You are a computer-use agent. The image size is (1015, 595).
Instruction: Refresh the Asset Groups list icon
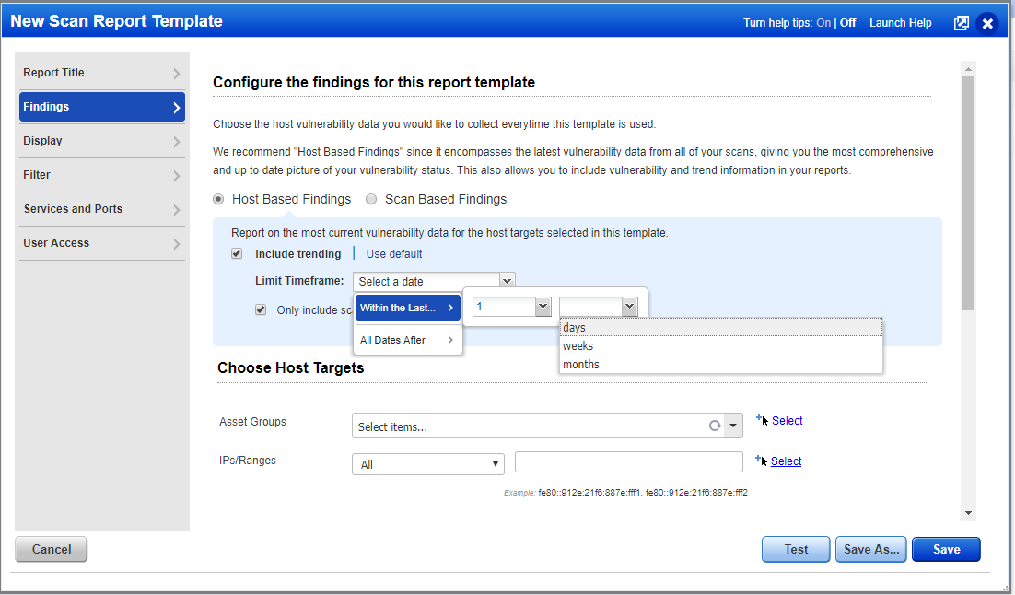715,426
